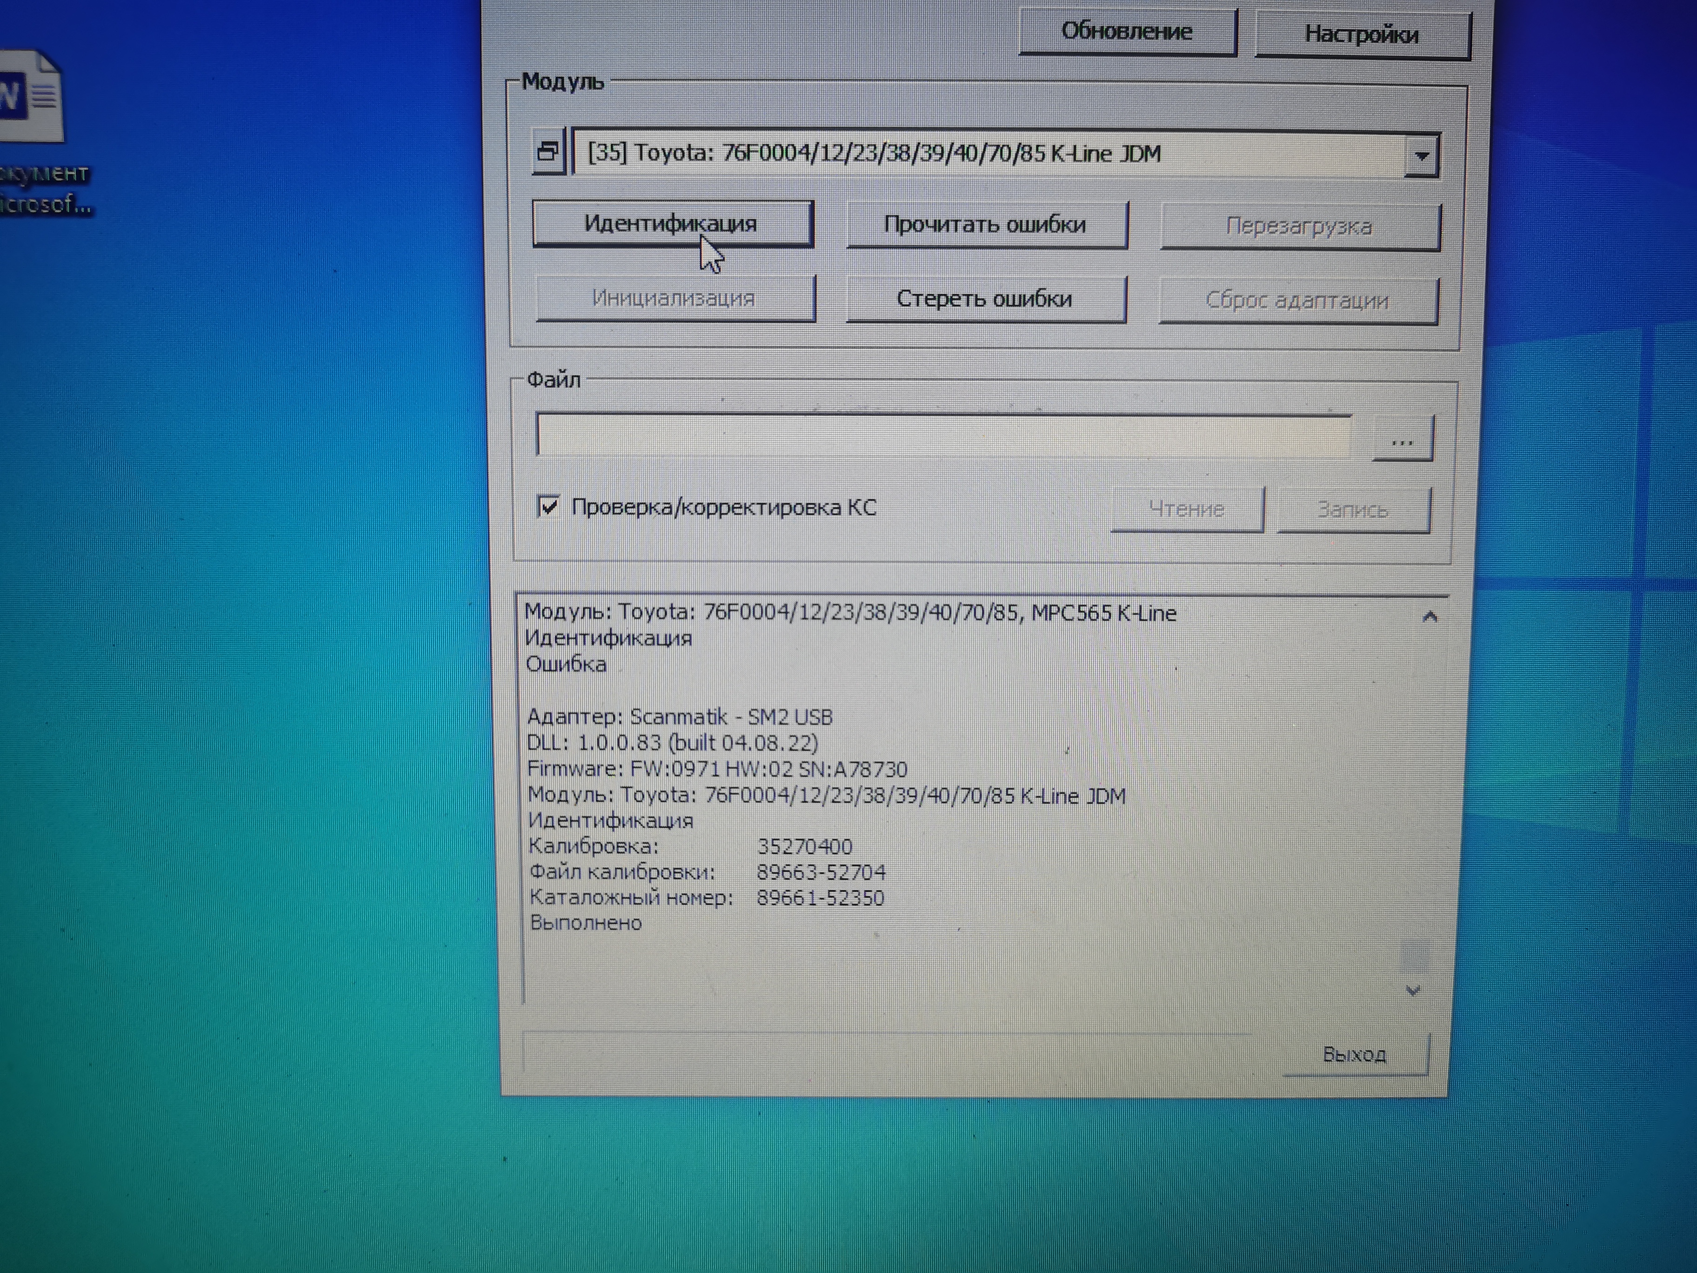This screenshot has width=1697, height=1273.
Task: Click Сброс адаптации button
Action: coord(1296,301)
